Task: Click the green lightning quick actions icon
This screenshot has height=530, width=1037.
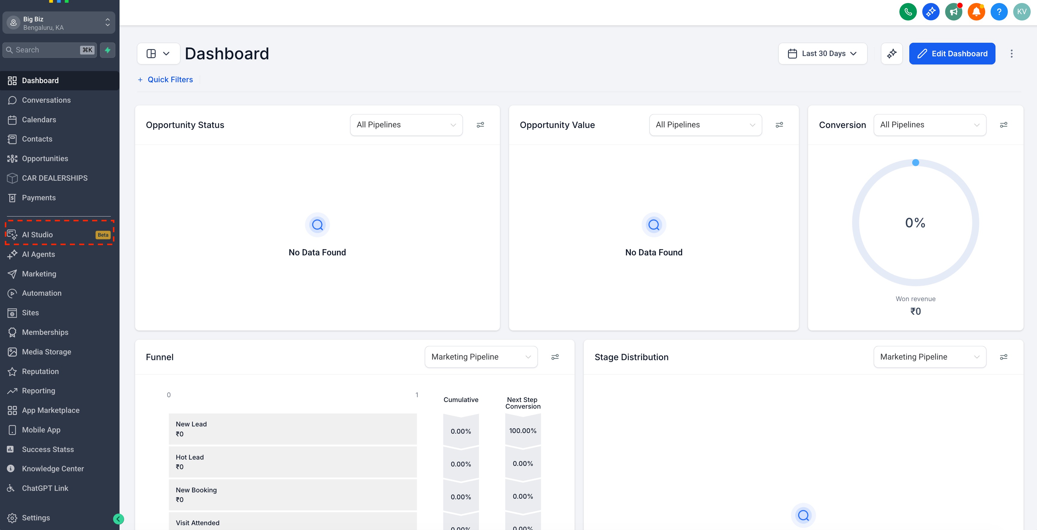Action: tap(107, 50)
